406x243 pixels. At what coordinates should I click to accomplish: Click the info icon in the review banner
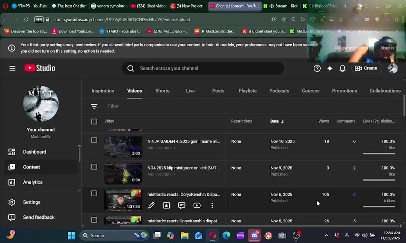coord(12,48)
